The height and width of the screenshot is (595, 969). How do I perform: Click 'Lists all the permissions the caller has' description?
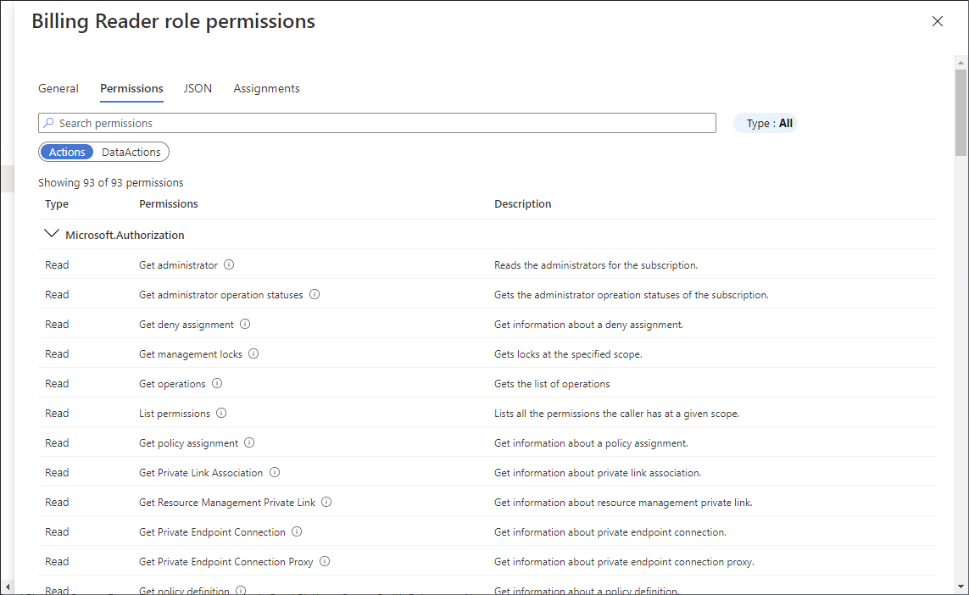(x=616, y=414)
